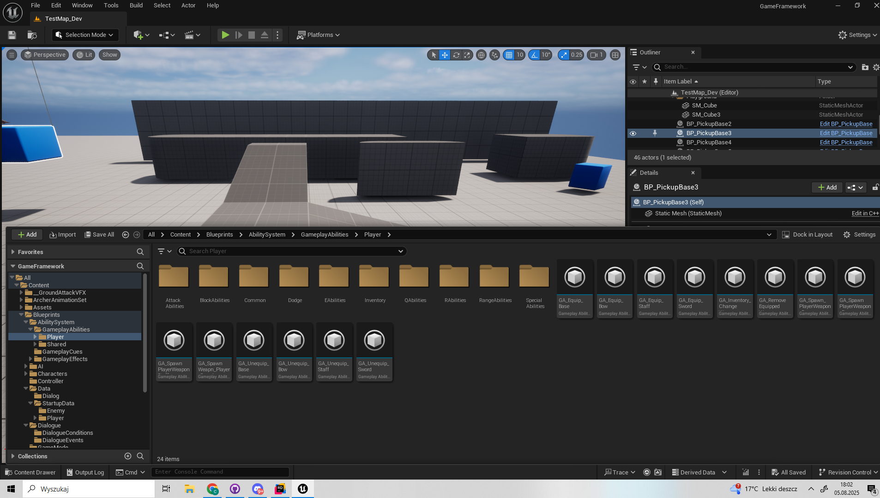Open the Window menu
Viewport: 880px width, 498px height.
coord(82,6)
